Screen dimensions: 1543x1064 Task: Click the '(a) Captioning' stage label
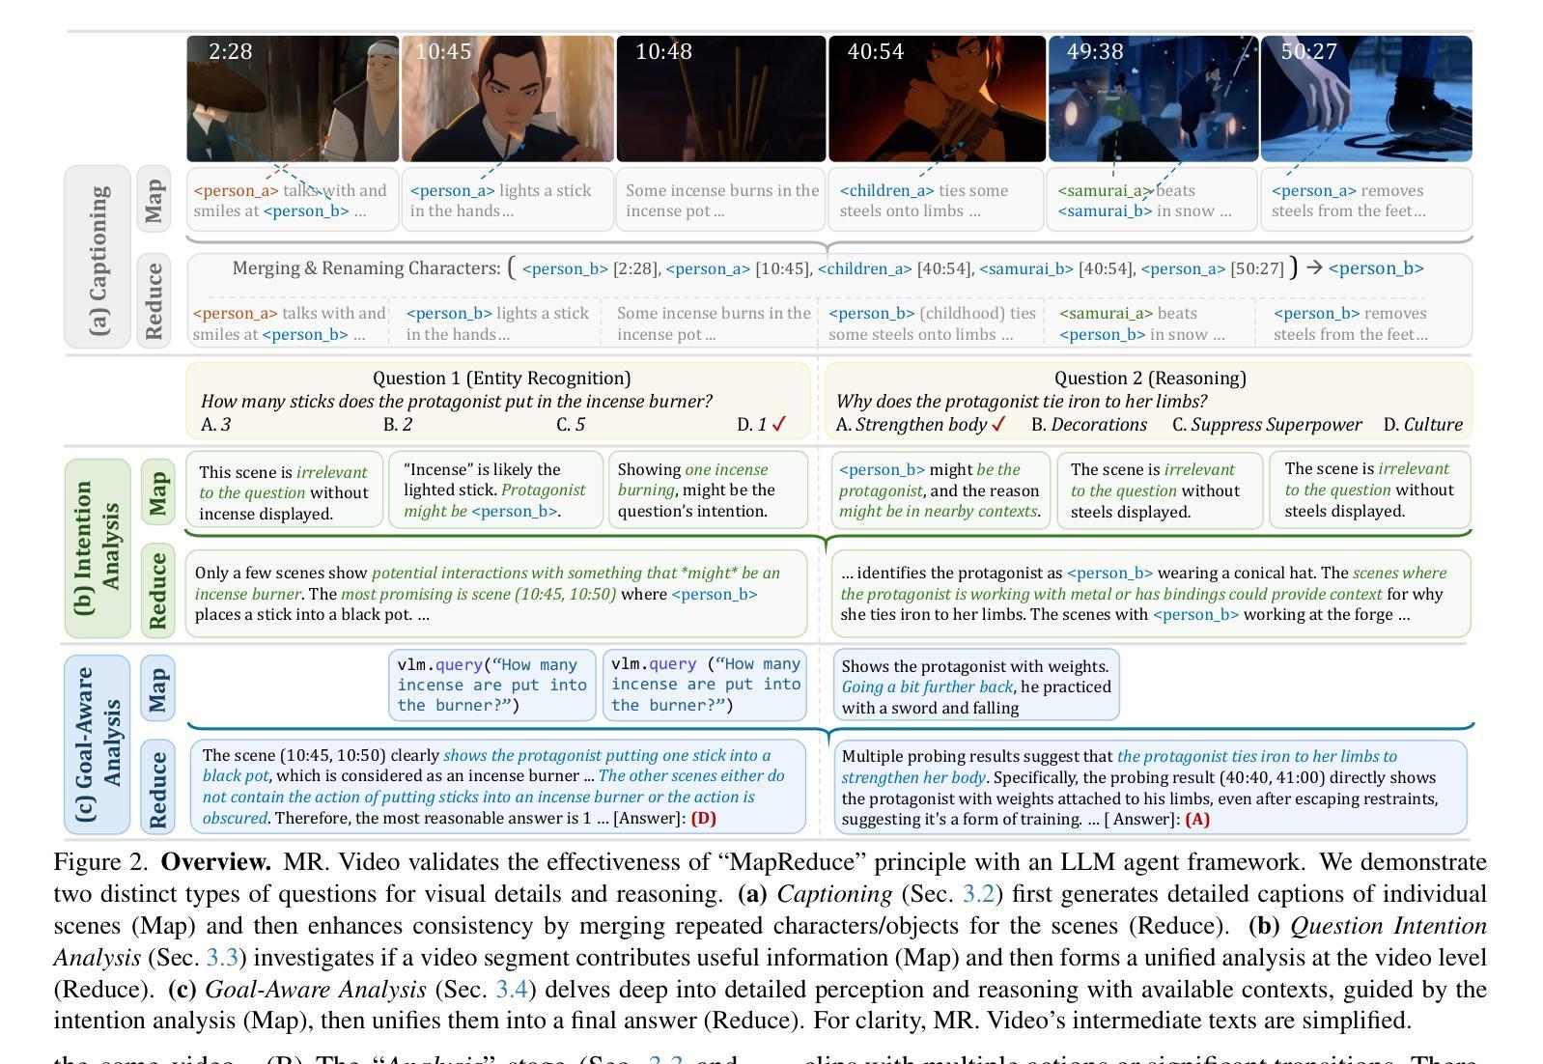97,257
